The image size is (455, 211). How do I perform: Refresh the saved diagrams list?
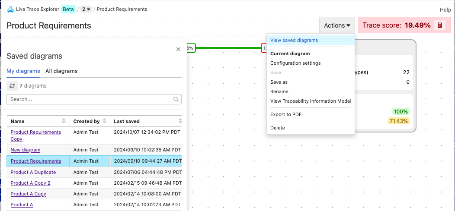(12, 86)
